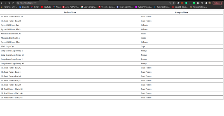Open the Python Progra... bookmark
The height and width of the screenshot is (116, 224).
[x=143, y=7]
